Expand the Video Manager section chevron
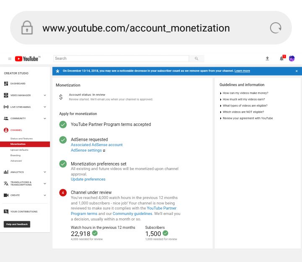This screenshot has height=262, width=302. (x=45, y=95)
